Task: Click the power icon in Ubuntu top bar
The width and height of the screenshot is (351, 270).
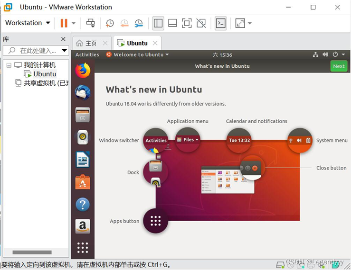Action: (x=335, y=54)
